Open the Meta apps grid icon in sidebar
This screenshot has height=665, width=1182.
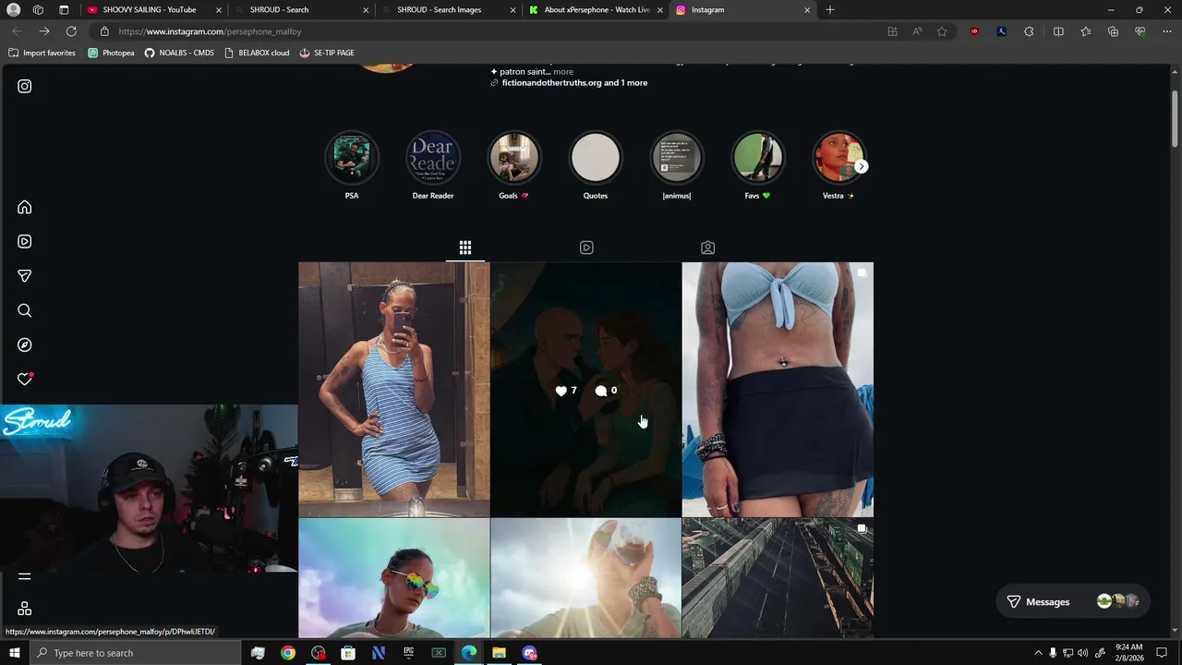tap(25, 609)
